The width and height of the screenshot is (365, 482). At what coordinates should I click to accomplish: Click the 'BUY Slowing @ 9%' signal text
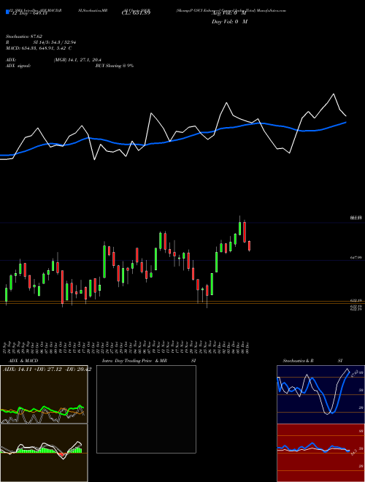click(x=115, y=66)
